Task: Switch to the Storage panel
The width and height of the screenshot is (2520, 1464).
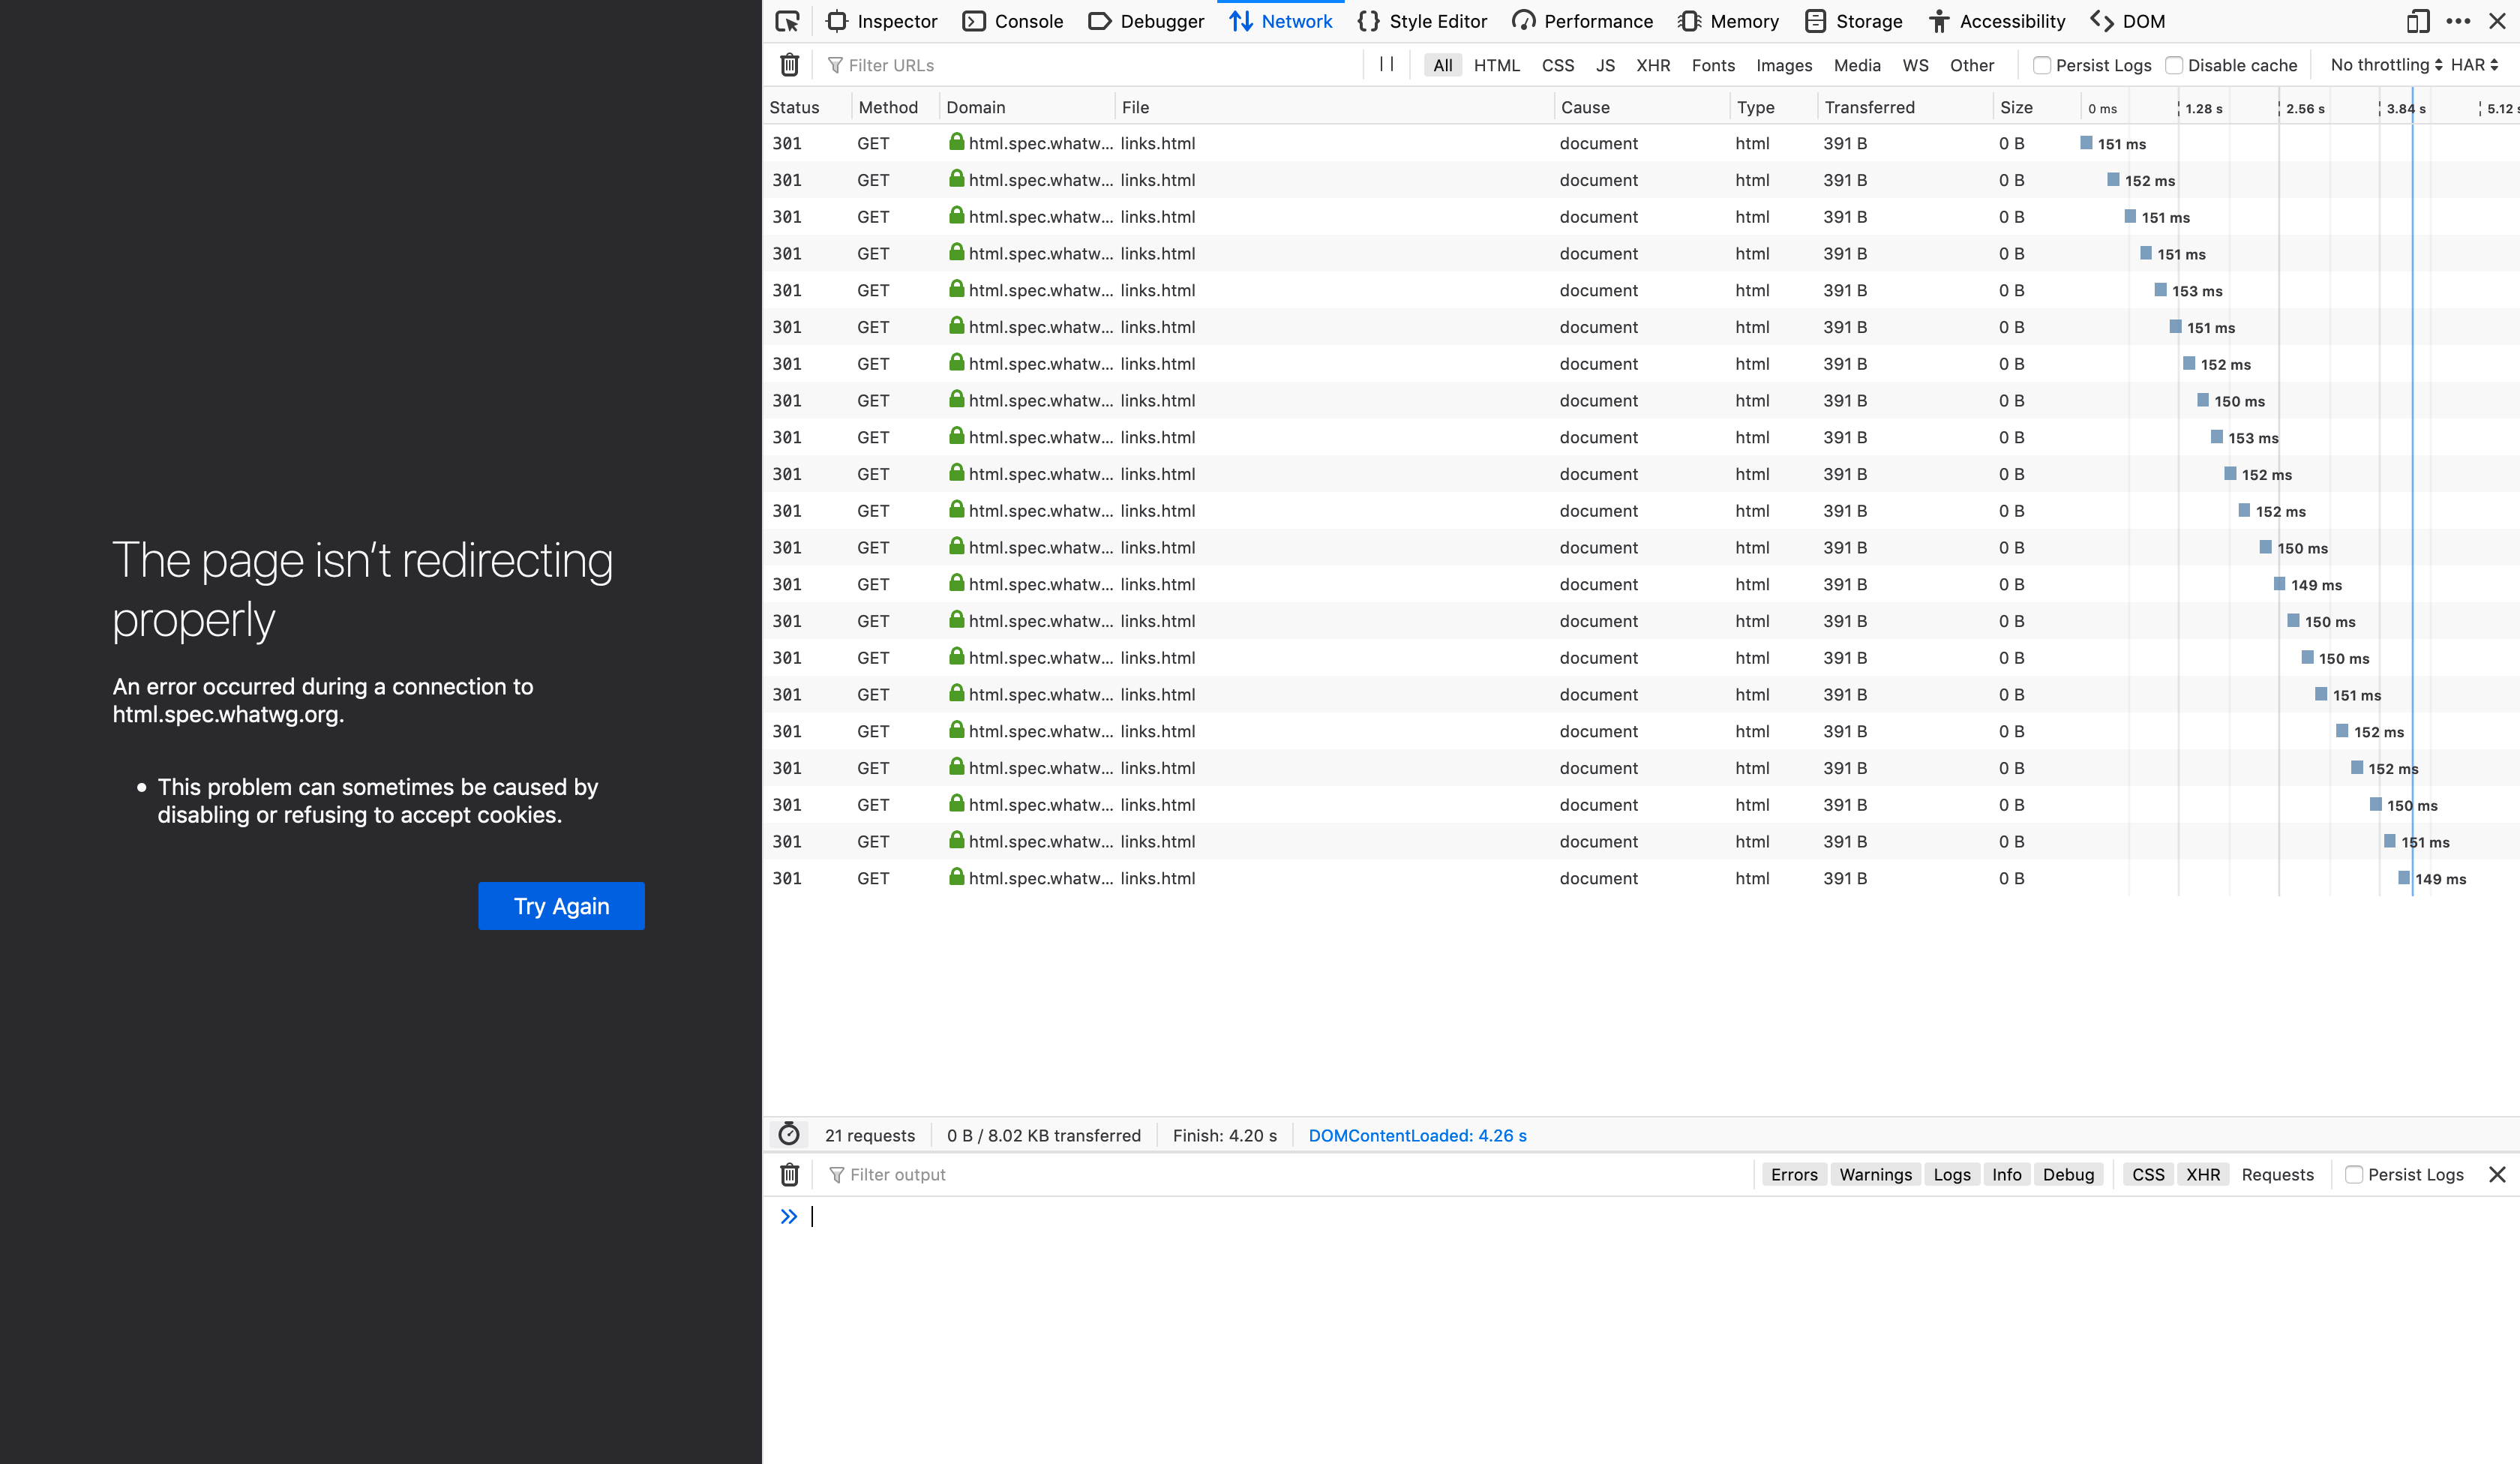Action: [x=1854, y=21]
